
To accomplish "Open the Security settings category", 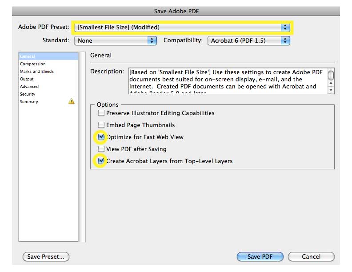I will point(48,94).
